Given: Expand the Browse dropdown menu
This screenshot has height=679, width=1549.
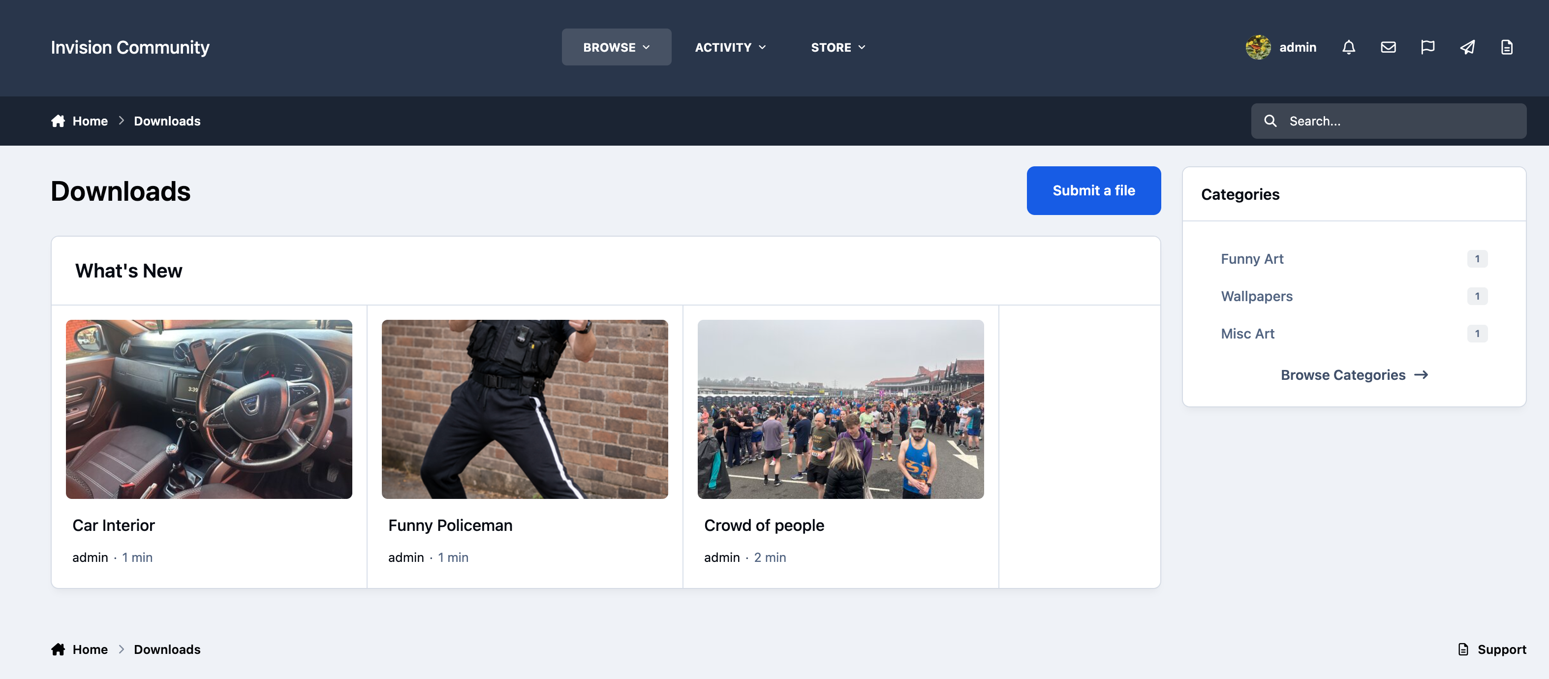Looking at the screenshot, I should (617, 47).
